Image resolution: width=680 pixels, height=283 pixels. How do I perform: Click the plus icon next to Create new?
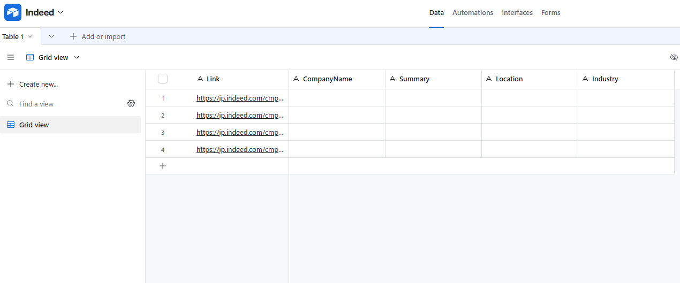(11, 84)
